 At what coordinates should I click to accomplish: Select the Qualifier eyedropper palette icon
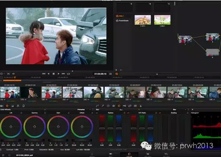click(103, 106)
